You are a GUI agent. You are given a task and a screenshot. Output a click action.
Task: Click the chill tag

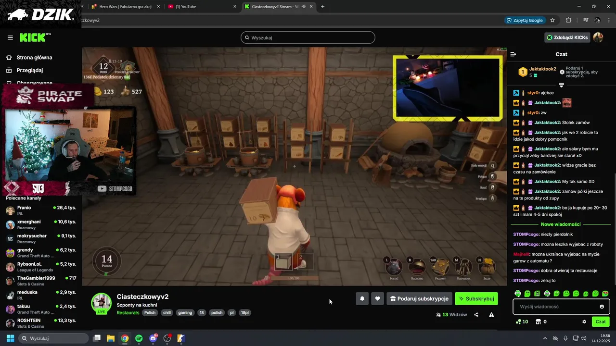click(x=167, y=313)
